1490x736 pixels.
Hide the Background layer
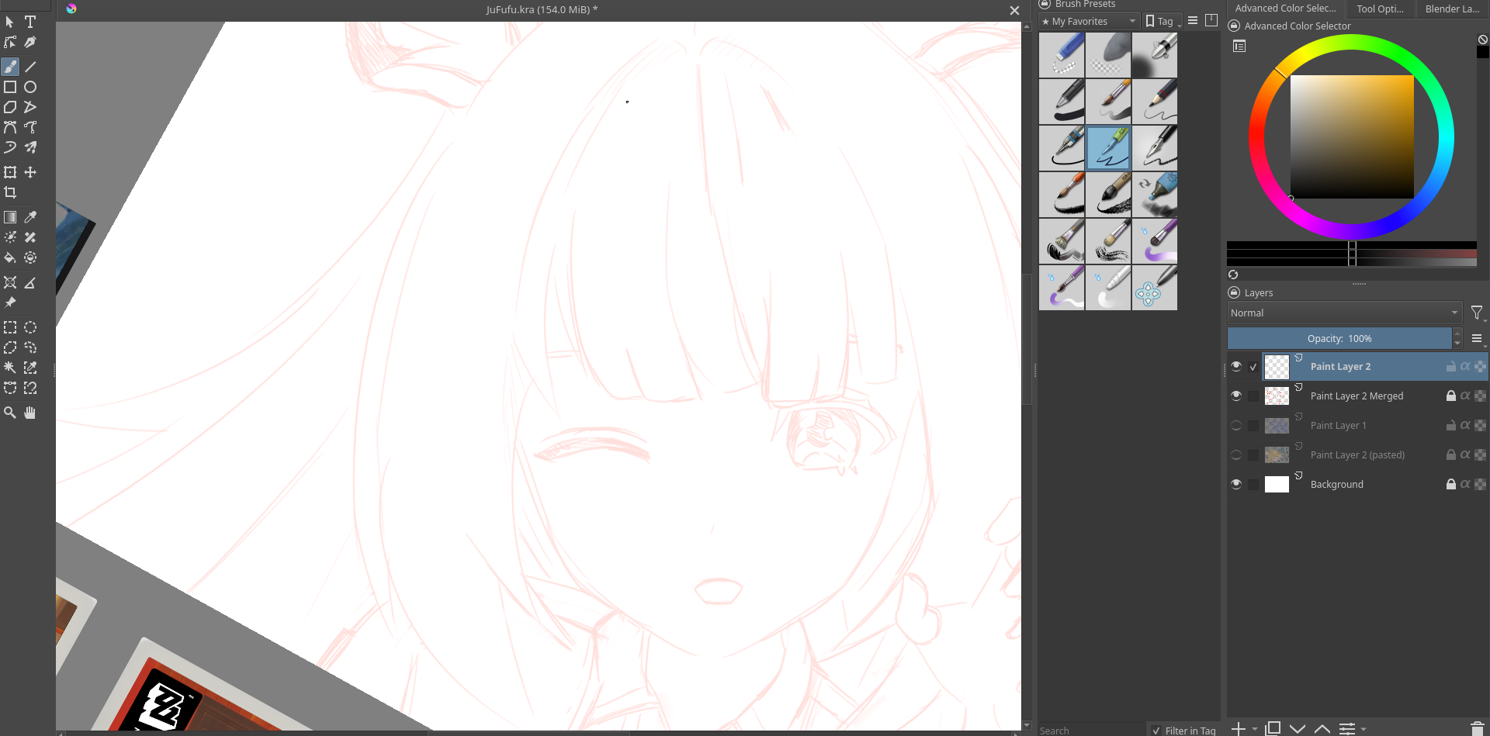pos(1236,484)
